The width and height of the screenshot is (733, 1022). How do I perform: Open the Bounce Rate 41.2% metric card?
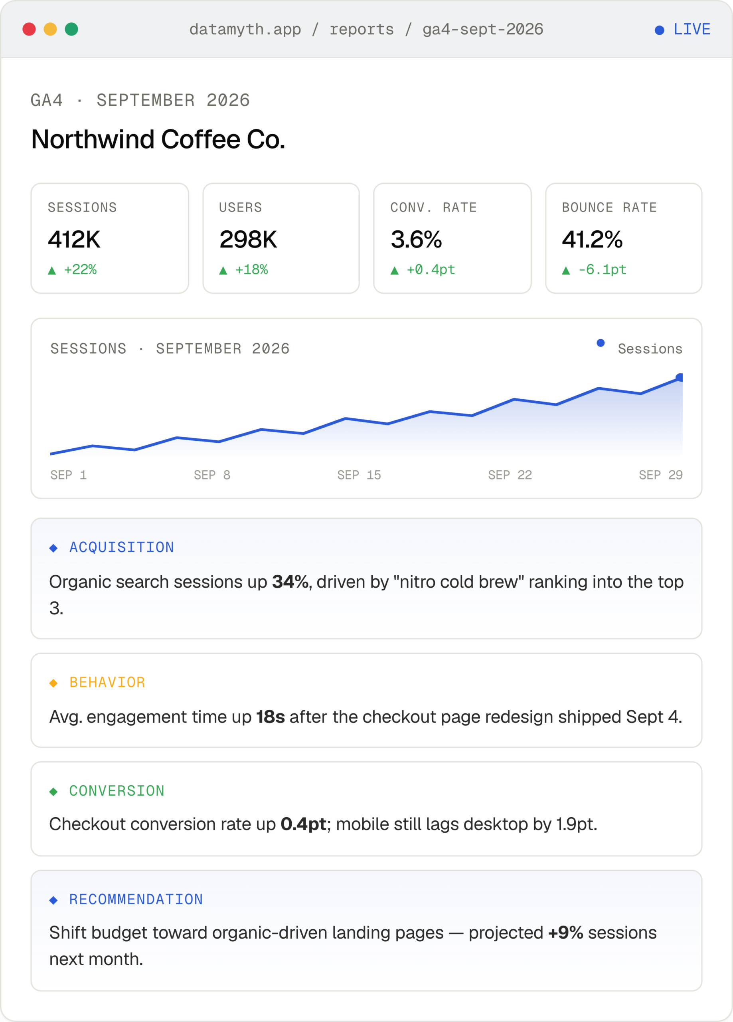pyautogui.click(x=624, y=238)
